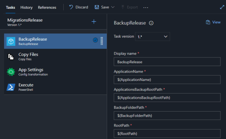Click the BackupFolderPath input field
This screenshot has width=226, height=139.
click(x=167, y=115)
